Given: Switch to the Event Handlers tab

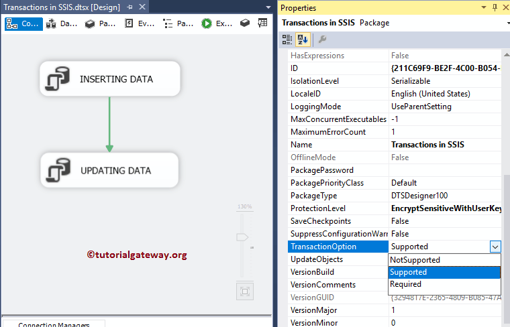Looking at the screenshot, I should (140, 23).
